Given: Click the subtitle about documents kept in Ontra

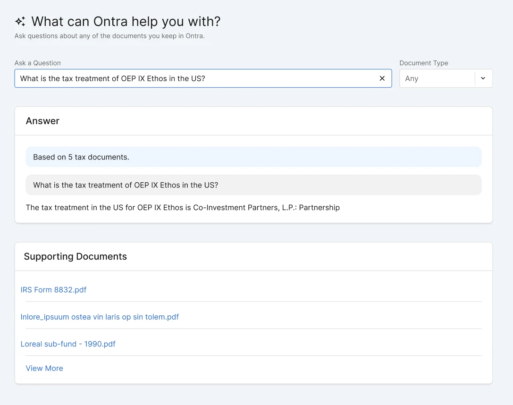Looking at the screenshot, I should (x=109, y=36).
